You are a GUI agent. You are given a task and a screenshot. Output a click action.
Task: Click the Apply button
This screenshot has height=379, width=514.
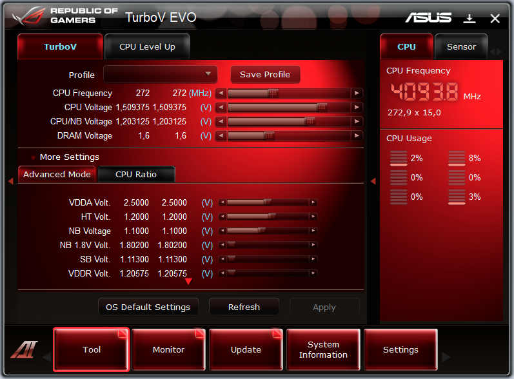click(324, 307)
